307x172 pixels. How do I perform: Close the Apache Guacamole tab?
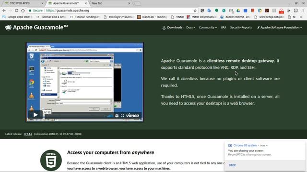click(86, 3)
